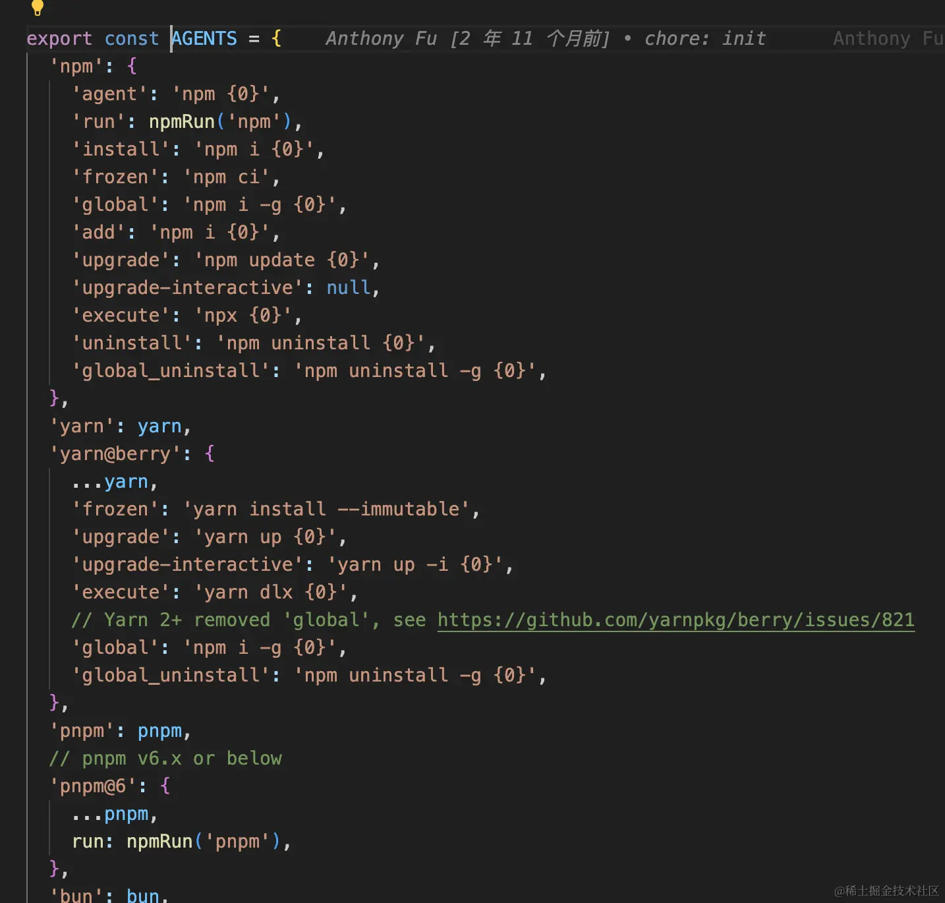Click the 'global' line in the yarn@berry block
The height and width of the screenshot is (903, 945).
210,648
